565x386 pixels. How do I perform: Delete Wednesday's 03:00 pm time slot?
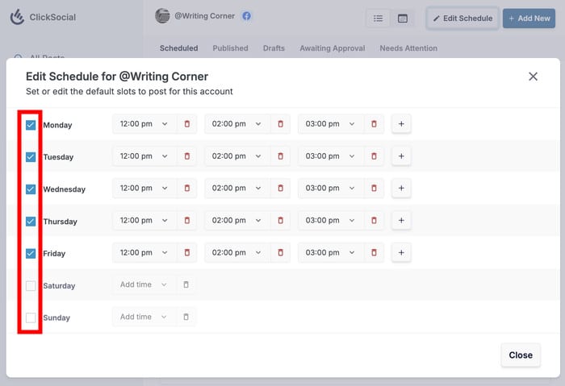374,189
